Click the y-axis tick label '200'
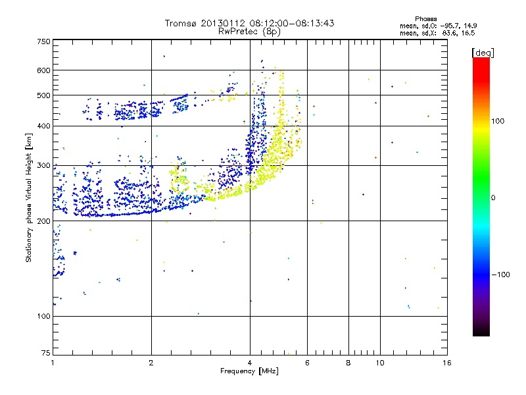526x395 pixels. click(43, 221)
